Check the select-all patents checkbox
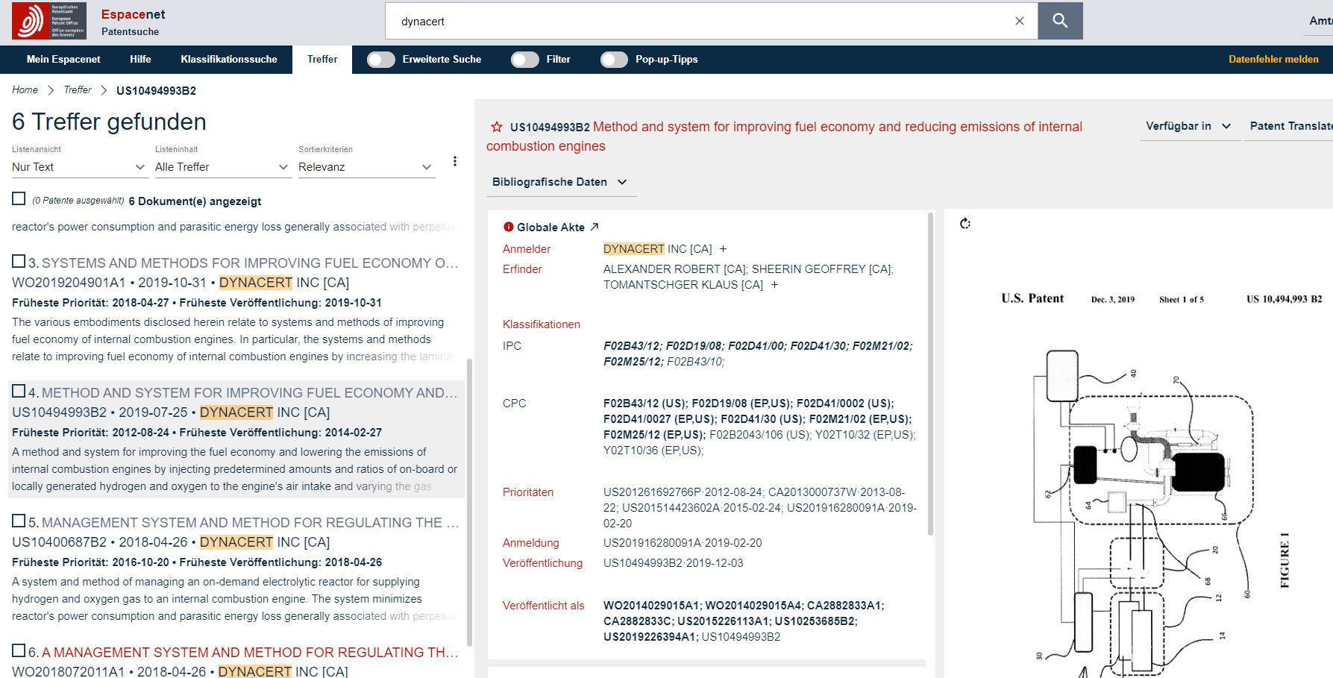This screenshot has width=1333, height=678. coord(19,198)
